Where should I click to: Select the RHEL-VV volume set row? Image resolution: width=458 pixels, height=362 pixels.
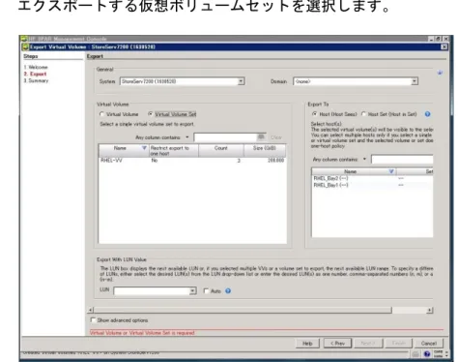(x=192, y=161)
